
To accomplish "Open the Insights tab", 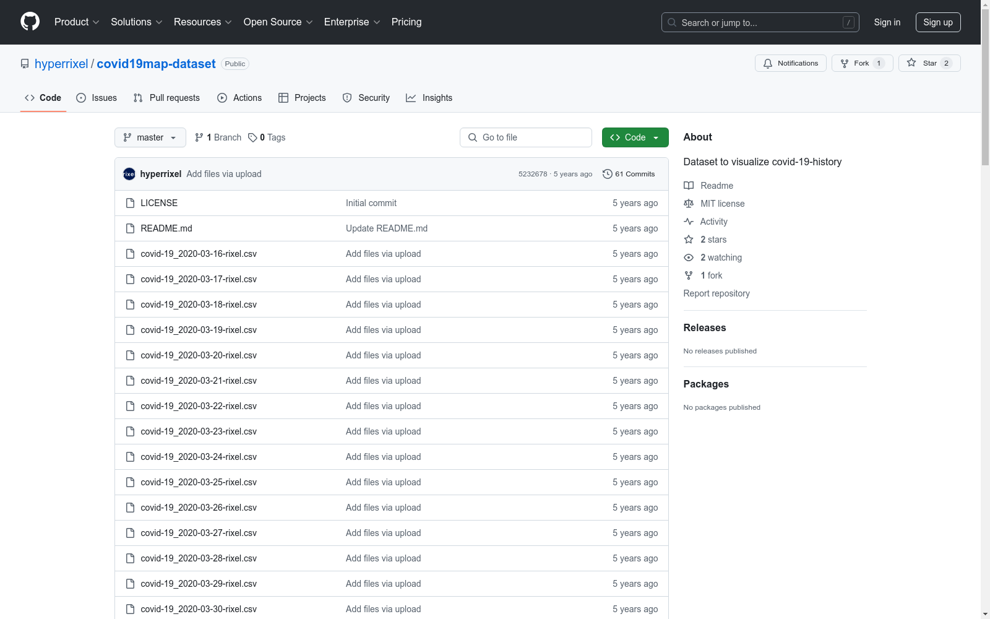I will coord(429,98).
